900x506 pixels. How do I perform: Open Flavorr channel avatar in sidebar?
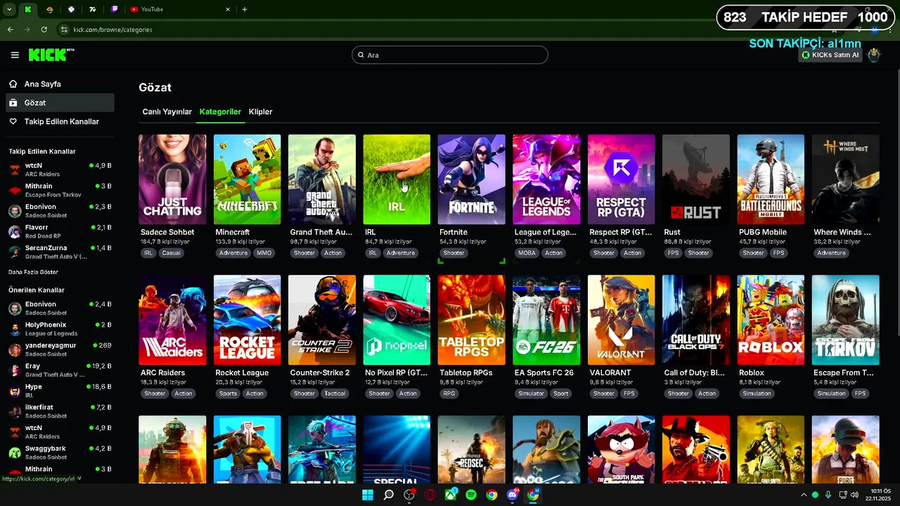(x=15, y=231)
